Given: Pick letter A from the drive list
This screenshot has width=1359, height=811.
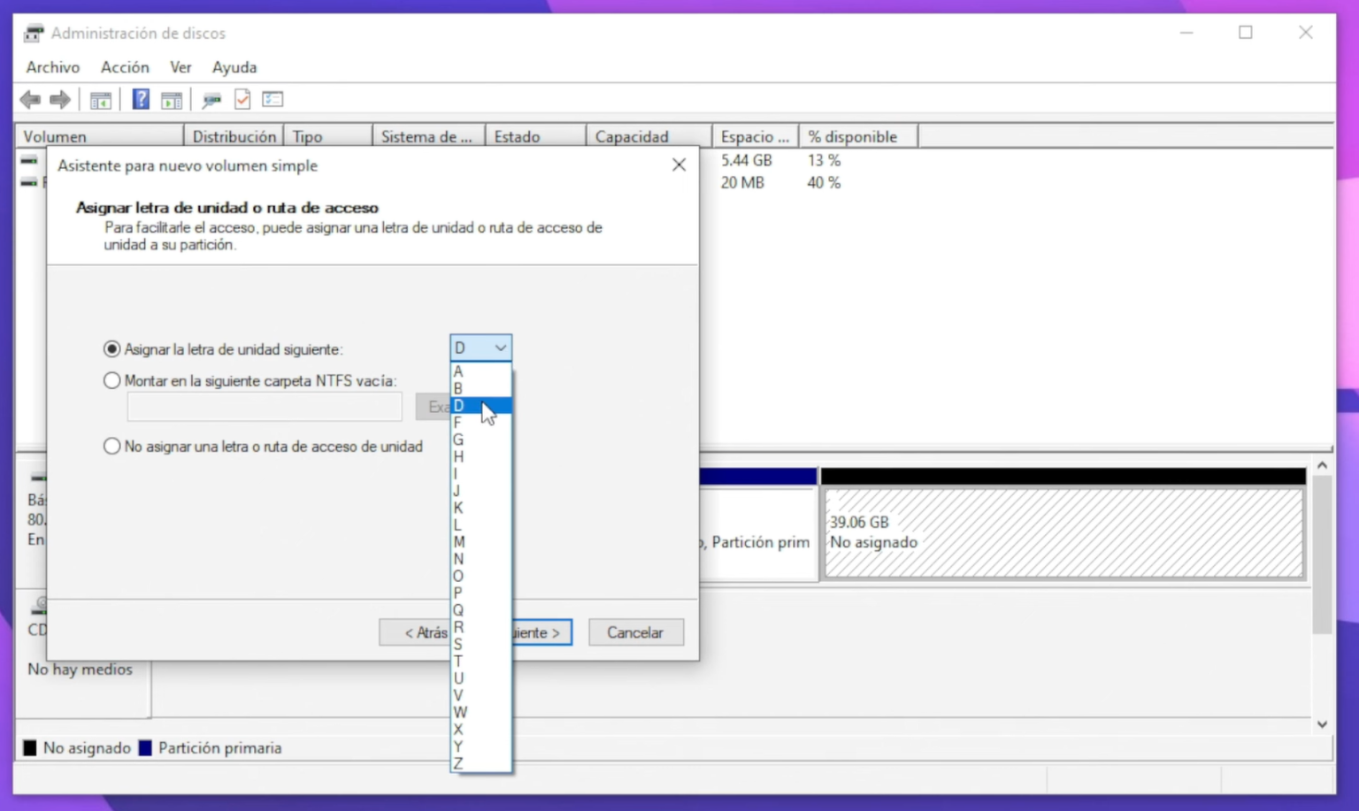Looking at the screenshot, I should [480, 371].
